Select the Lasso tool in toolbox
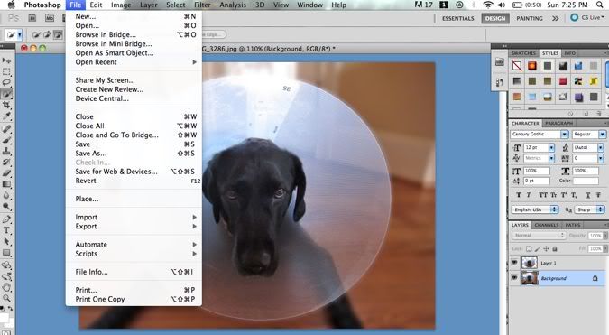The image size is (609, 335). coord(6,83)
